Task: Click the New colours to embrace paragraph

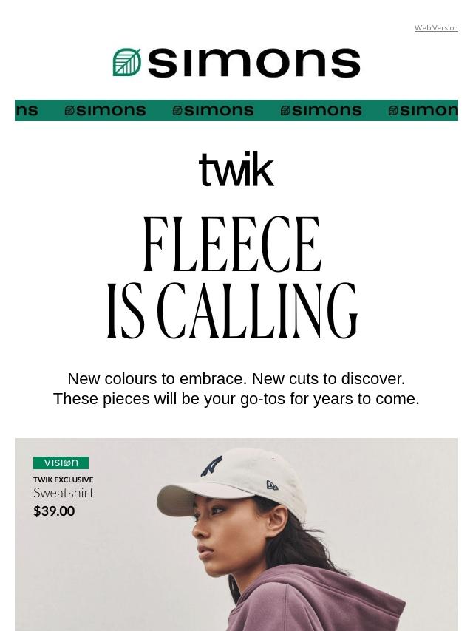Action: (x=236, y=389)
